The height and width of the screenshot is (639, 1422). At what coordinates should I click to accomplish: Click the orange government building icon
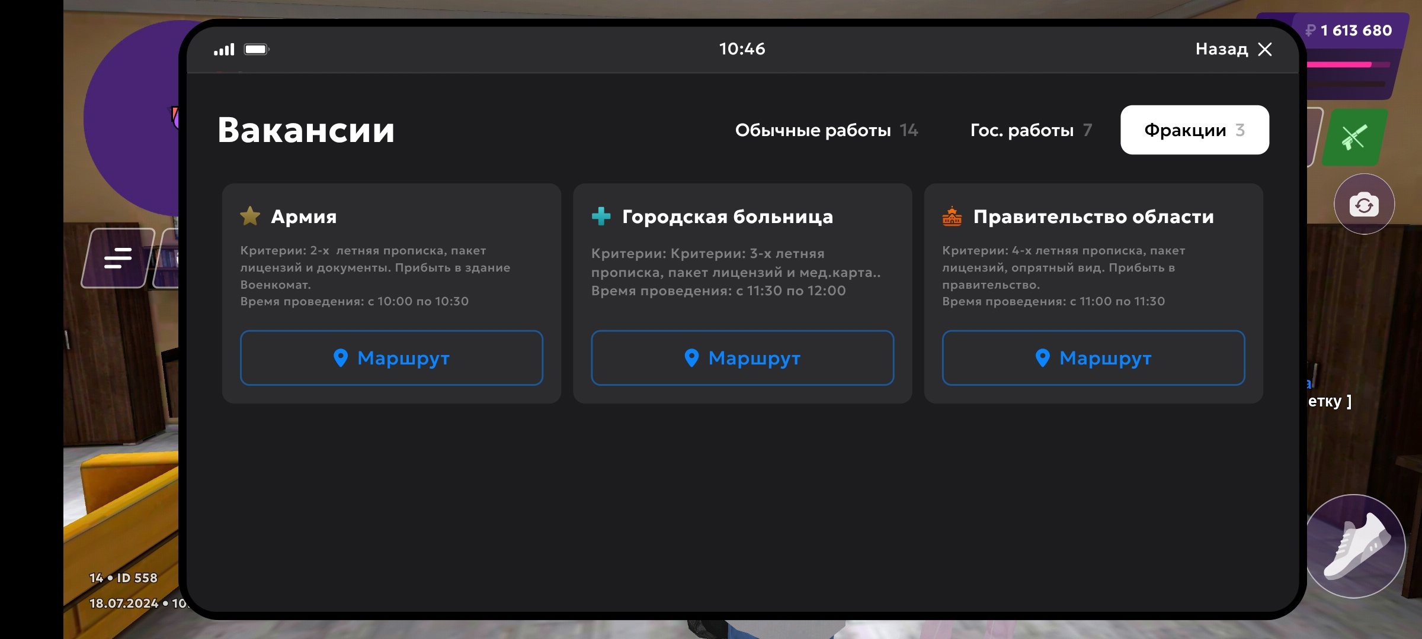pos(952,217)
